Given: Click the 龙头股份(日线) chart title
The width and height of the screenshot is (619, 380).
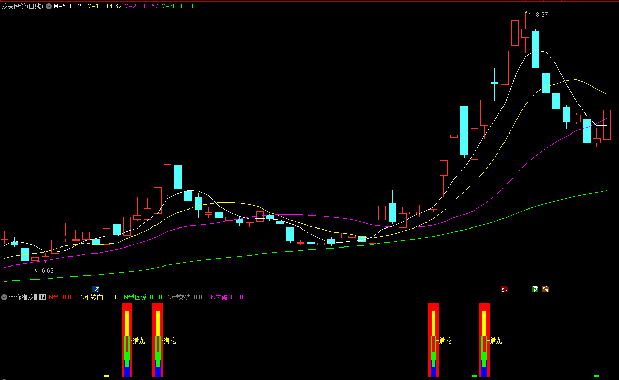Looking at the screenshot, I should click(23, 6).
